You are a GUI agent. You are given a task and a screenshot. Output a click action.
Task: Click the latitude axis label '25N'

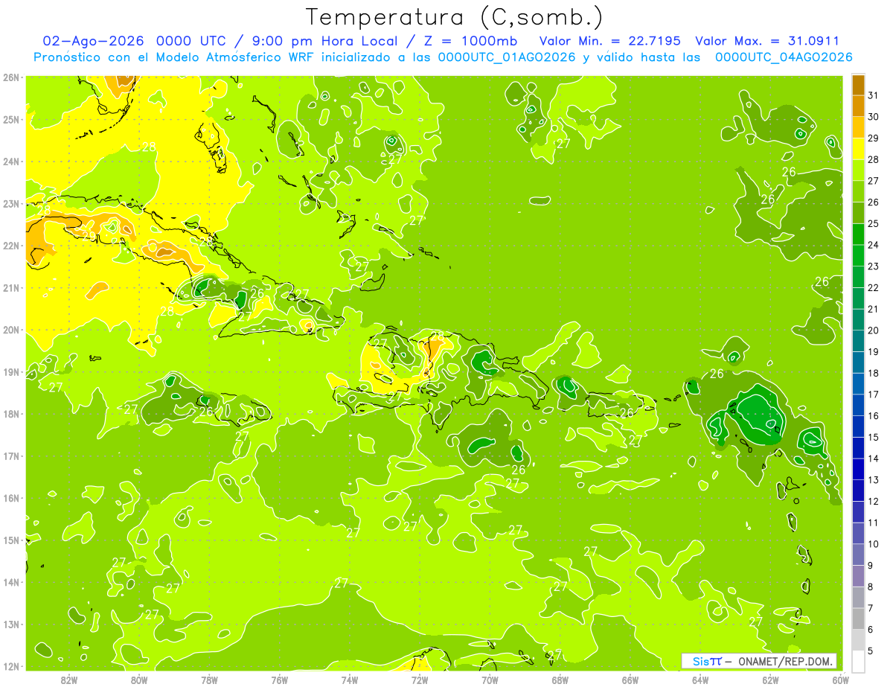11,119
